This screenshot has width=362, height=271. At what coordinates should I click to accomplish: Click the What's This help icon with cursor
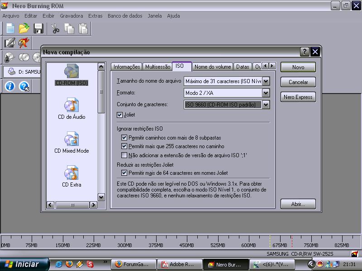24,86
